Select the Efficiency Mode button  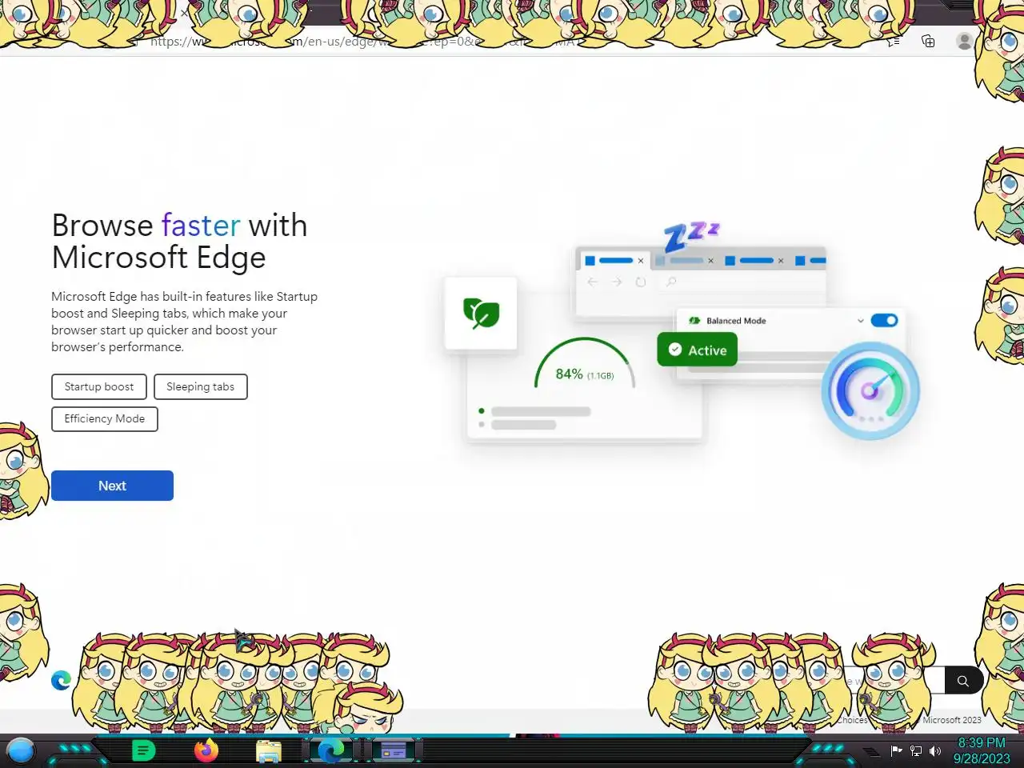coord(105,418)
